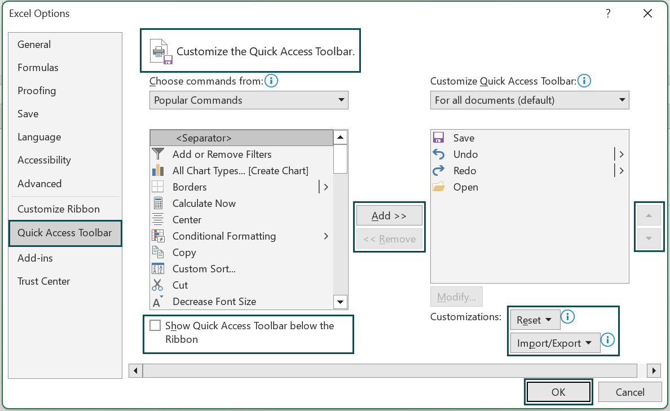This screenshot has height=411, width=670.
Task: Open the Import/Export dropdown
Action: coord(554,342)
